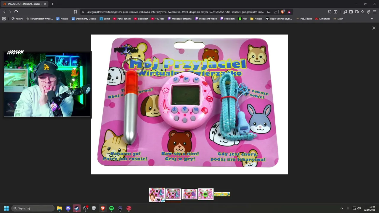Open the browser hamburger menu
The image size is (379, 213).
(375, 12)
